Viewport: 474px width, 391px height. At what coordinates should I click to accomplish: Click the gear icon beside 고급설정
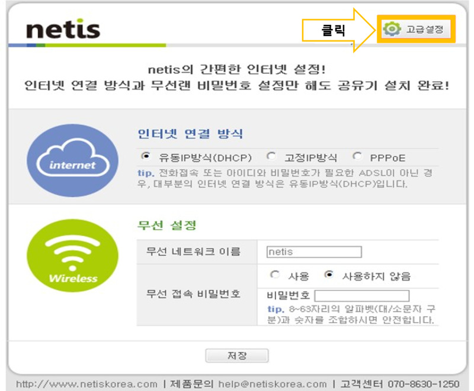[392, 29]
